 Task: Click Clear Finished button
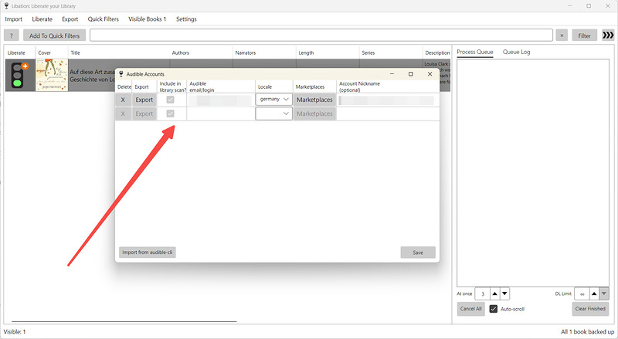pos(590,309)
